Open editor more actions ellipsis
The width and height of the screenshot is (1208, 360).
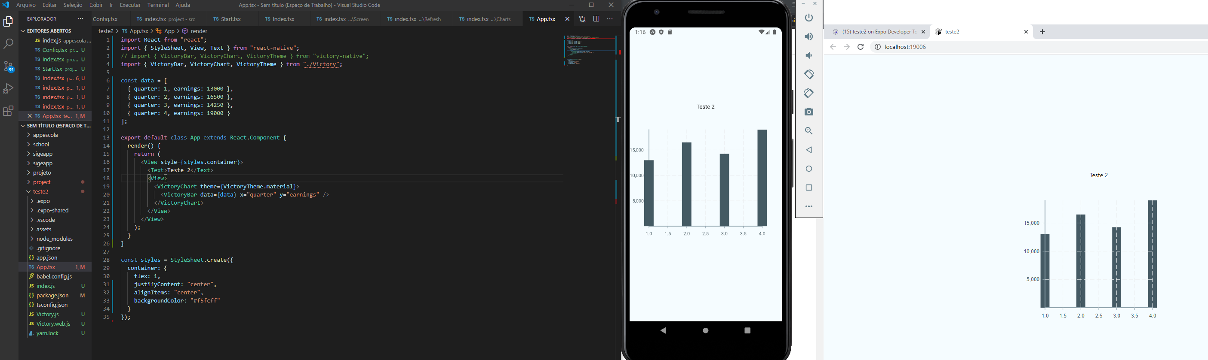pyautogui.click(x=610, y=19)
